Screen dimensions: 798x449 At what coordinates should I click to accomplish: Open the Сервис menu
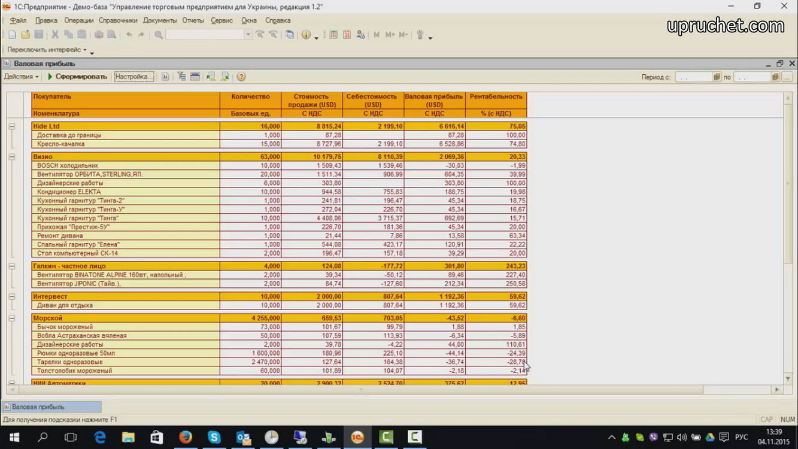click(222, 20)
